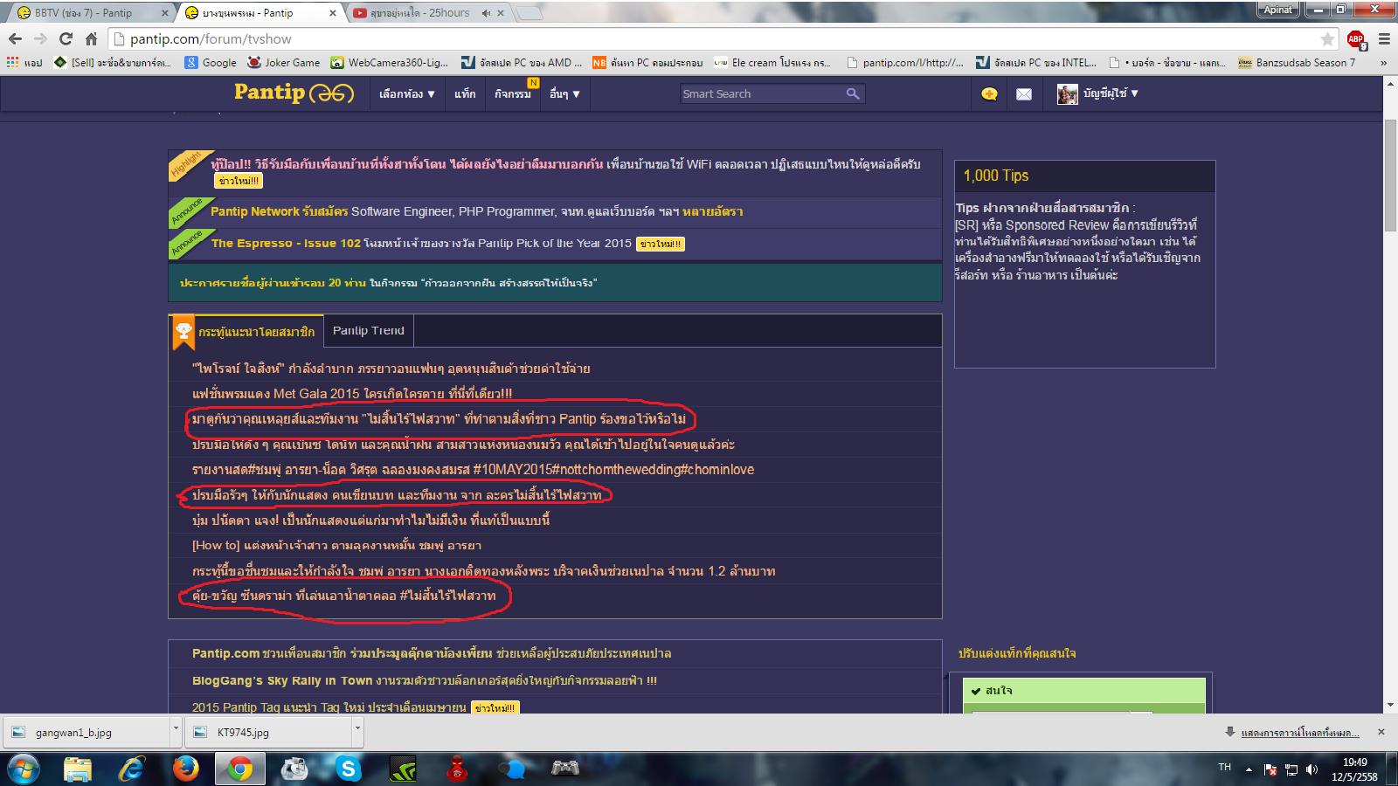The height and width of the screenshot is (786, 1398).
Task: Open the แท็ก menu item
Action: (465, 93)
